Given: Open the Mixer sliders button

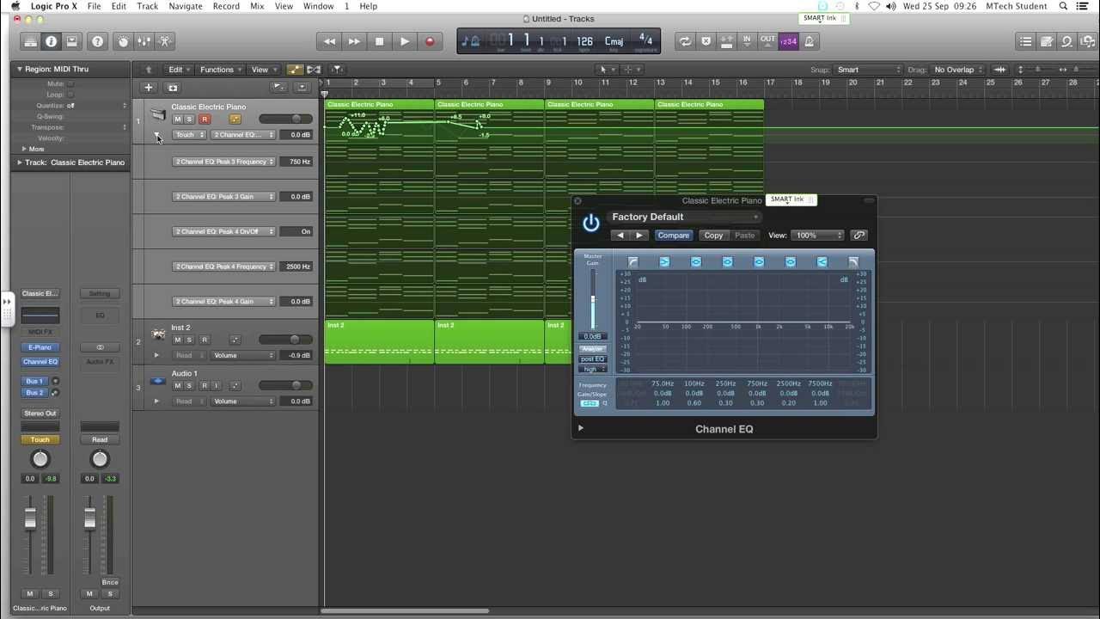Looking at the screenshot, I should [x=144, y=41].
